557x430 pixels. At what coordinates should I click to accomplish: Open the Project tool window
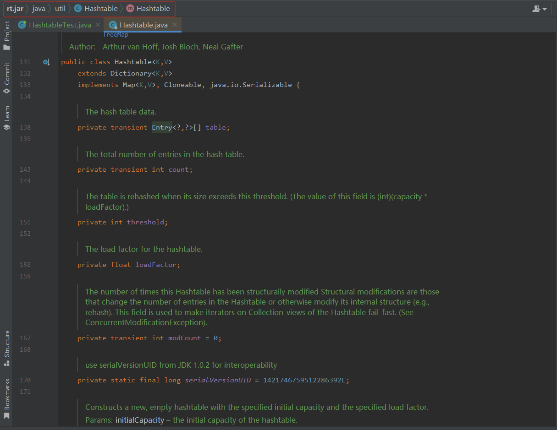6,36
